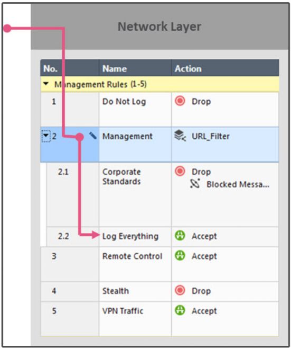The height and width of the screenshot is (348, 291).
Task: Open the Blocked Messa... action text
Action: pos(238,184)
